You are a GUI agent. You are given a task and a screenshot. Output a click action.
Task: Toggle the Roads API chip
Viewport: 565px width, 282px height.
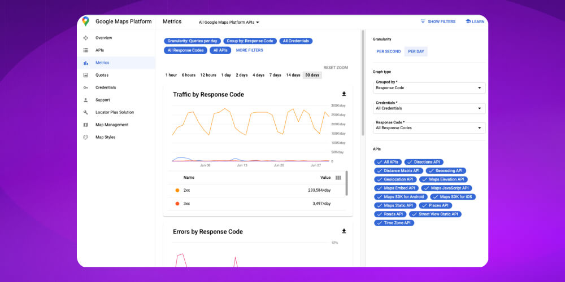[390, 214]
